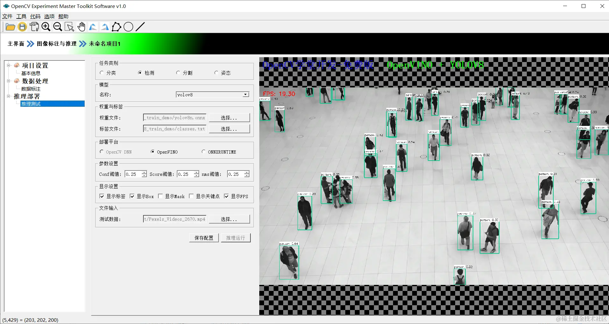
Task: Open the 帮助 menu
Action: point(63,17)
